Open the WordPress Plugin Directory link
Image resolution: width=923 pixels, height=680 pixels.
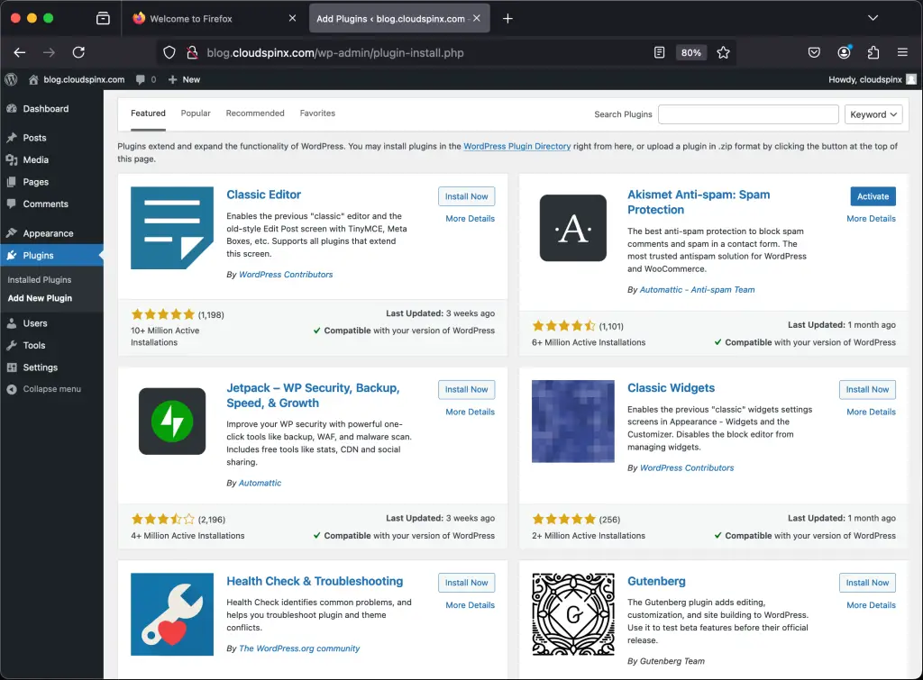[515, 146]
